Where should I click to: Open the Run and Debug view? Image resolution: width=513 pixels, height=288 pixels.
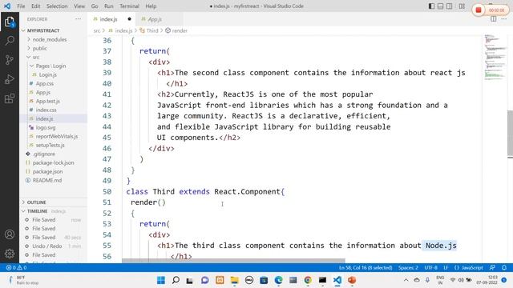10,79
